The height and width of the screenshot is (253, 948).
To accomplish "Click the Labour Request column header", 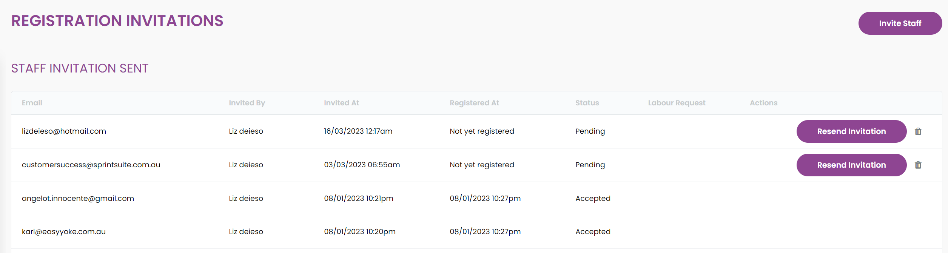I will click(x=677, y=103).
